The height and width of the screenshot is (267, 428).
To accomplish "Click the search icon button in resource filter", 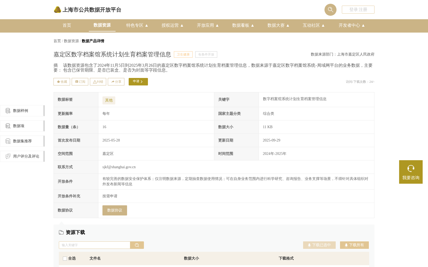I will click(x=137, y=245).
